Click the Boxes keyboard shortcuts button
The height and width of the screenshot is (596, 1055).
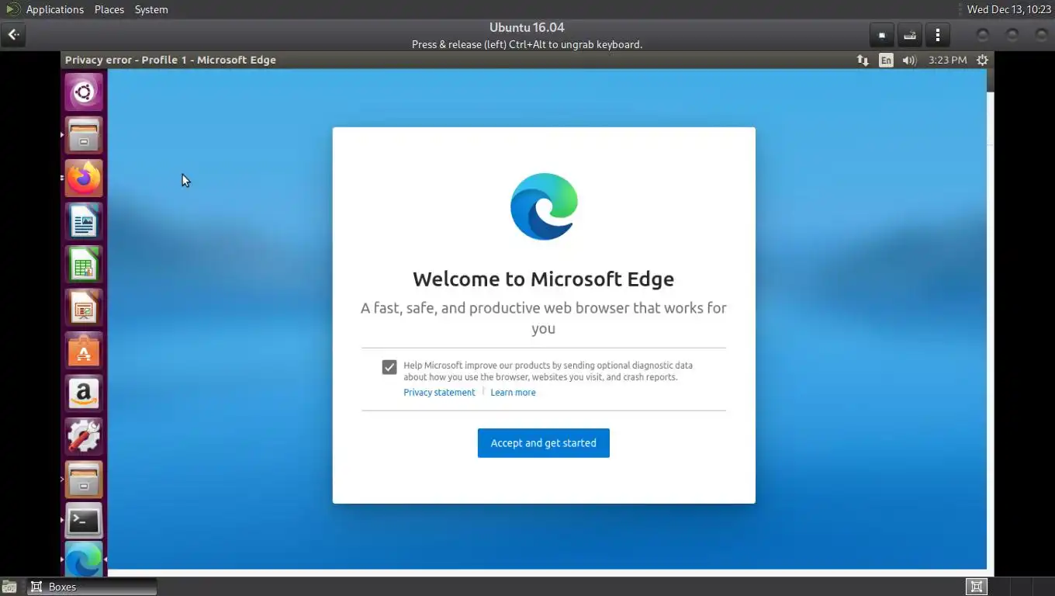909,35
